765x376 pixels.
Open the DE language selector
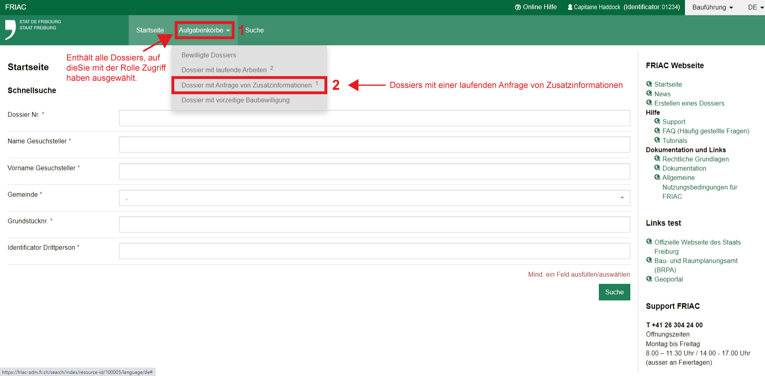pyautogui.click(x=755, y=7)
